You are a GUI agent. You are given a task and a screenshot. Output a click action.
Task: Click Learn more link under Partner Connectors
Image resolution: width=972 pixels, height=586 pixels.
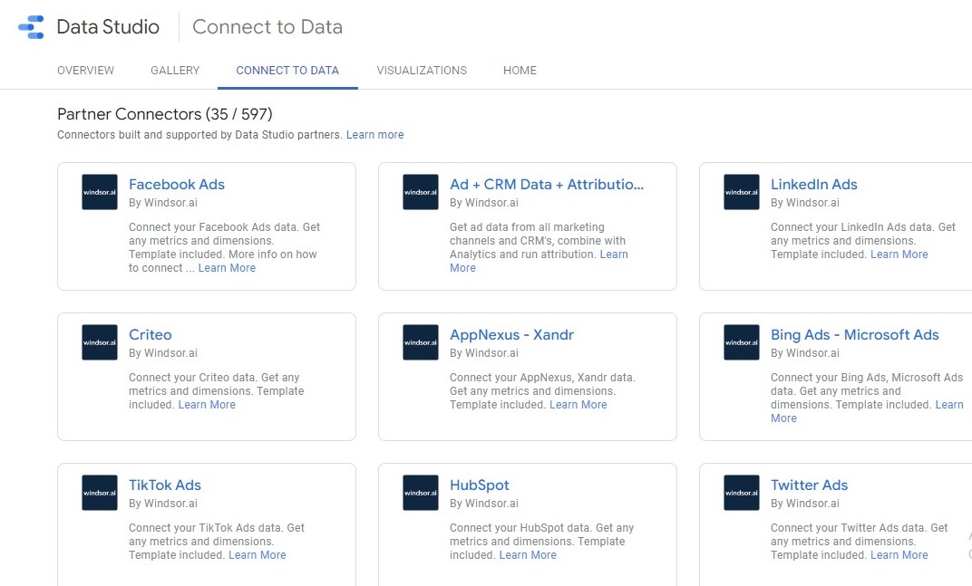point(375,135)
